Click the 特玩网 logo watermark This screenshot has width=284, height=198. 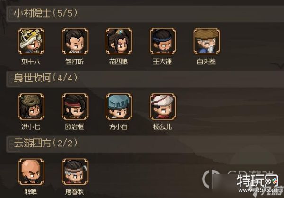tap(257, 180)
